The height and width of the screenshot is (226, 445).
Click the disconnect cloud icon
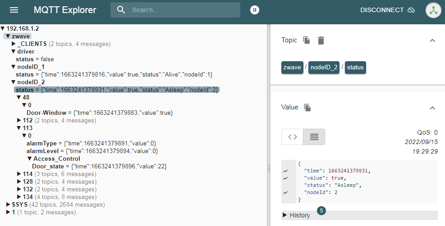click(411, 10)
